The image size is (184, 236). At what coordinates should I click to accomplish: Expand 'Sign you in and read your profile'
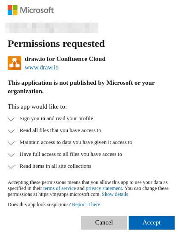(x=11, y=119)
